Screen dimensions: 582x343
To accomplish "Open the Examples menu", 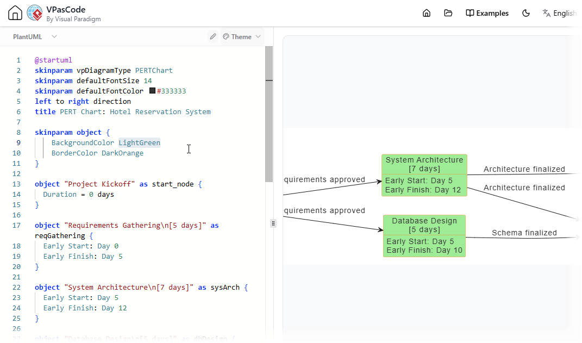I will pyautogui.click(x=487, y=13).
